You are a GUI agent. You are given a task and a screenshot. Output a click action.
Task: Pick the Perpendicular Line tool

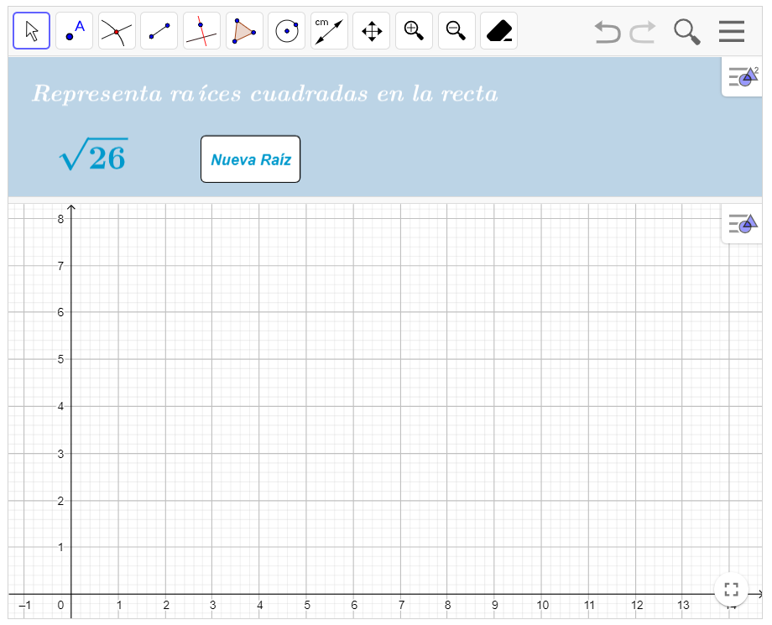201,31
